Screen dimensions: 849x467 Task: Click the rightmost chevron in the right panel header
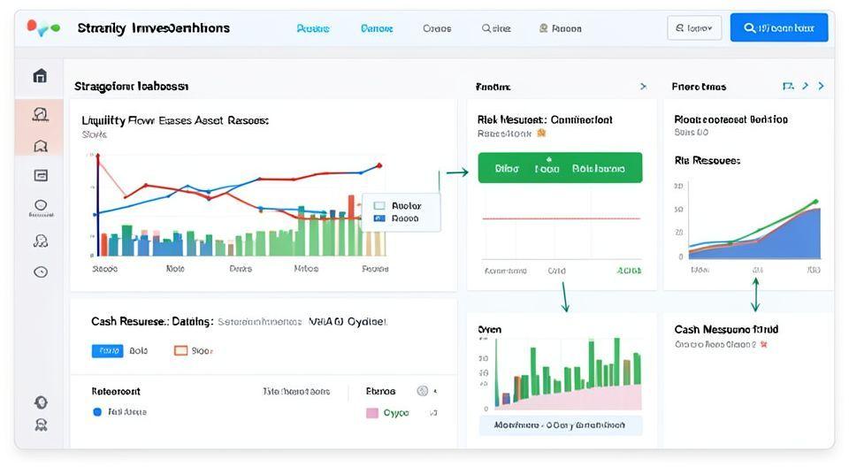[x=822, y=87]
